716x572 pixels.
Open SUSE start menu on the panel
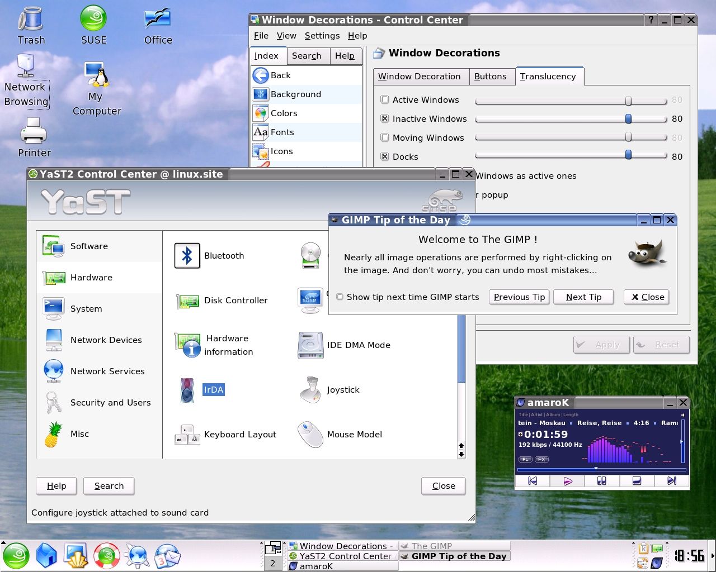click(x=16, y=556)
